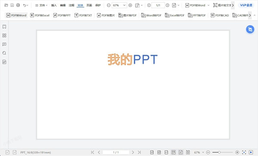The height and width of the screenshot is (156, 258).
Task: Choose Excel转PDF conversion
Action: pyautogui.click(x=175, y=15)
